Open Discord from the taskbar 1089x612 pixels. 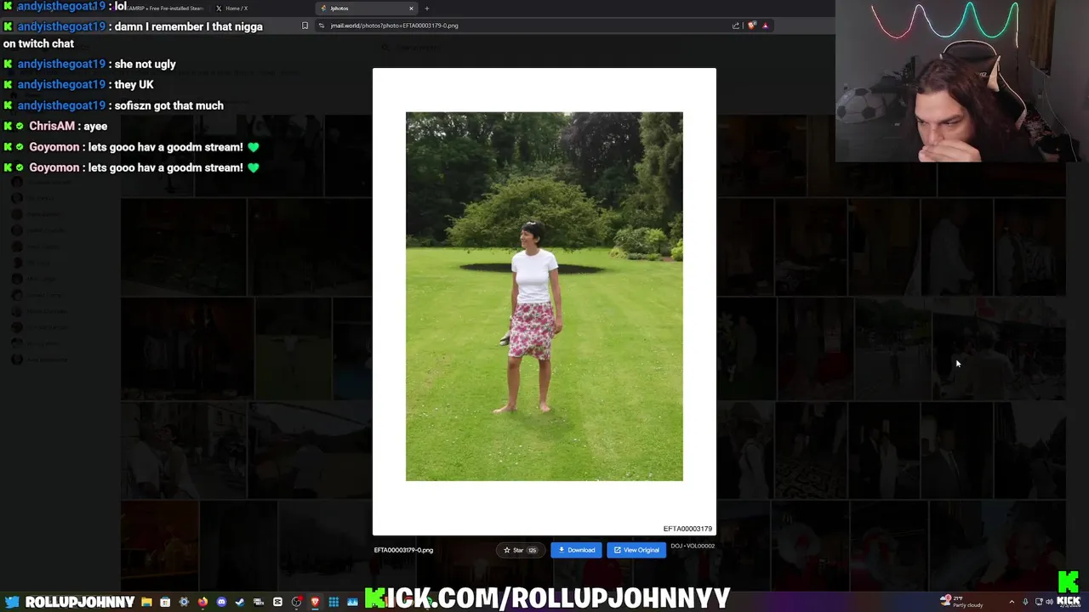[221, 602]
